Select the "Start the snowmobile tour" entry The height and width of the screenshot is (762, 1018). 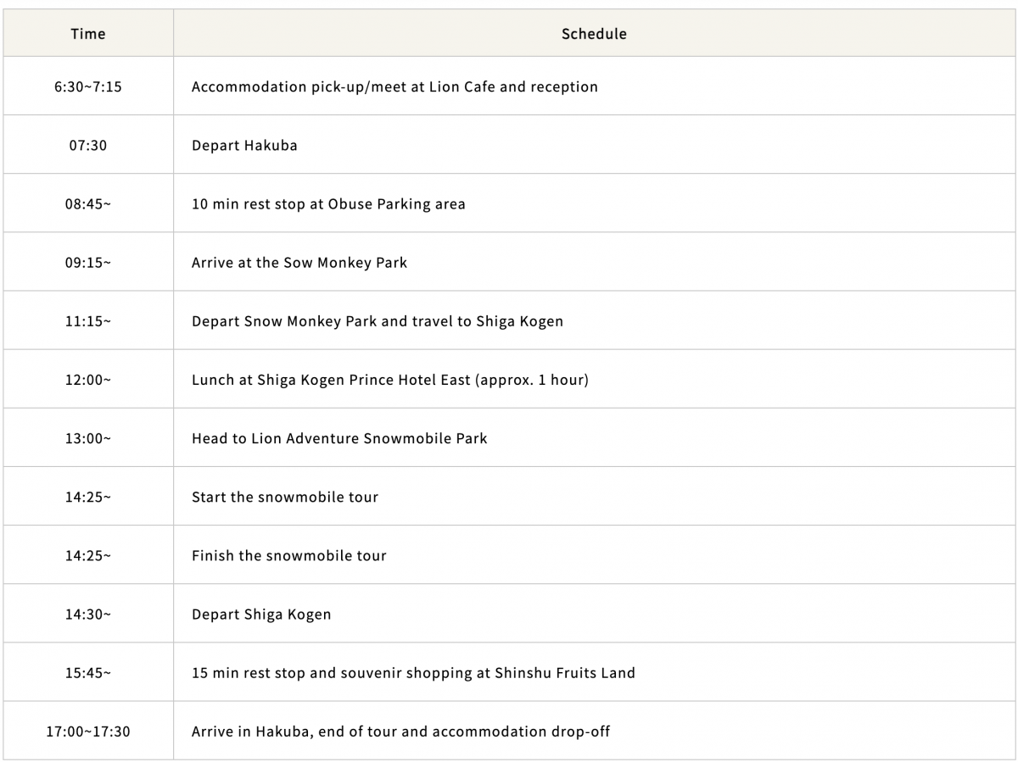click(x=285, y=497)
